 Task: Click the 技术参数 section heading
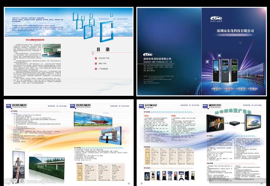pos(210,163)
